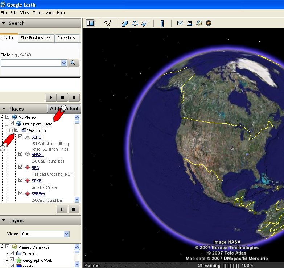The height and width of the screenshot is (268, 284).
Task: Click the circle target icon beside RB581
Action: [x=27, y=154]
